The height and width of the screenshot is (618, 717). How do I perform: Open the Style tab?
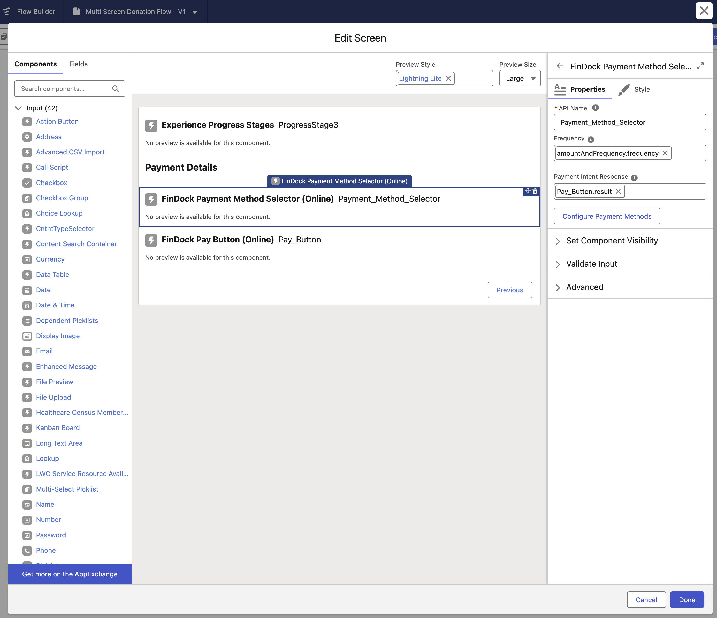pos(634,90)
